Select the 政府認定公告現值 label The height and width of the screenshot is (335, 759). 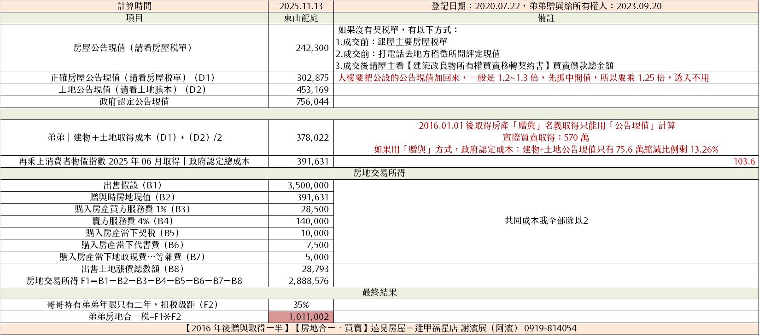tap(134, 102)
